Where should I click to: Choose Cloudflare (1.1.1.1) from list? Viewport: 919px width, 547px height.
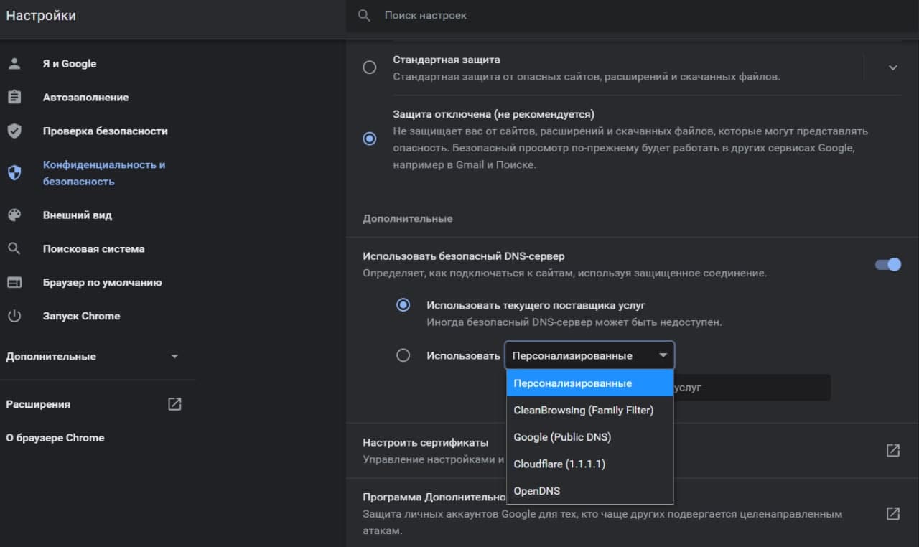coord(559,464)
